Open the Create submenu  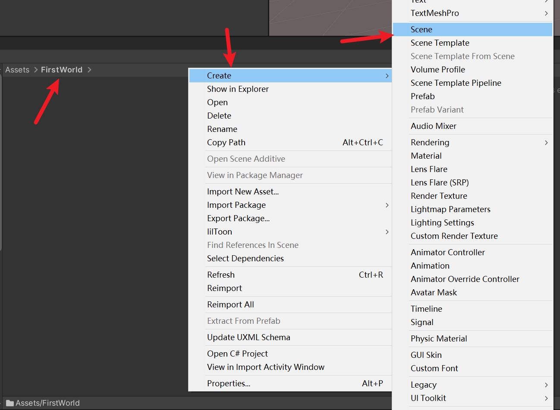point(290,75)
